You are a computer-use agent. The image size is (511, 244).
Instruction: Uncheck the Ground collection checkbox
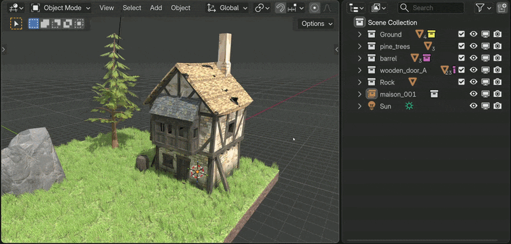461,34
